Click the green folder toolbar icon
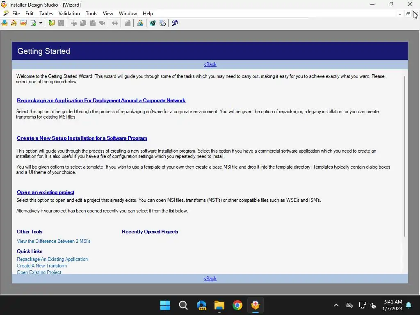This screenshot has width=420, height=315. pyautogui.click(x=51, y=23)
